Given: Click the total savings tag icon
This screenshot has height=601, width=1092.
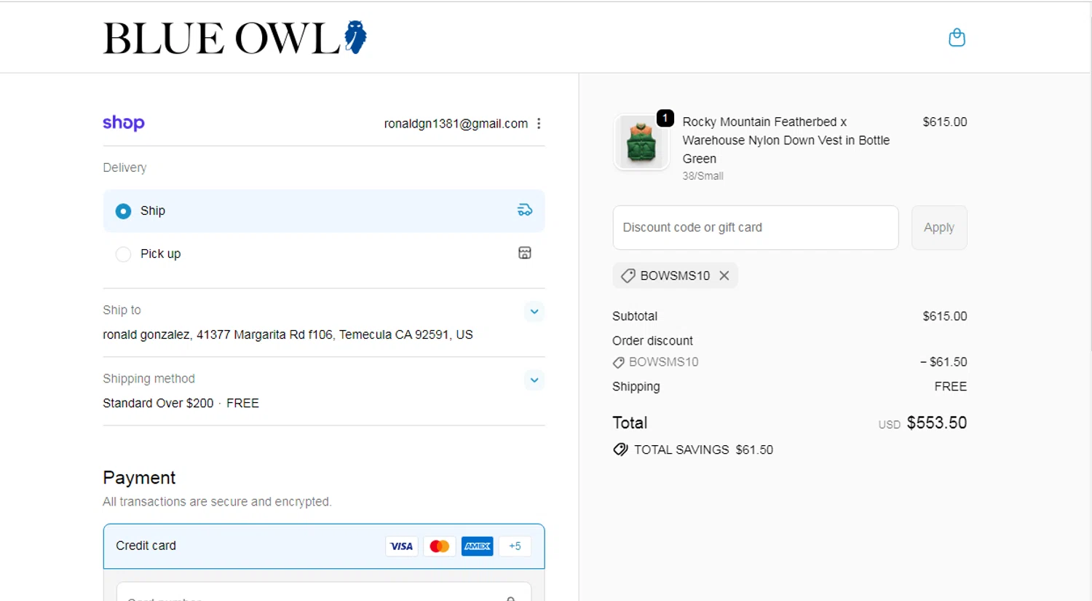Looking at the screenshot, I should pos(620,449).
